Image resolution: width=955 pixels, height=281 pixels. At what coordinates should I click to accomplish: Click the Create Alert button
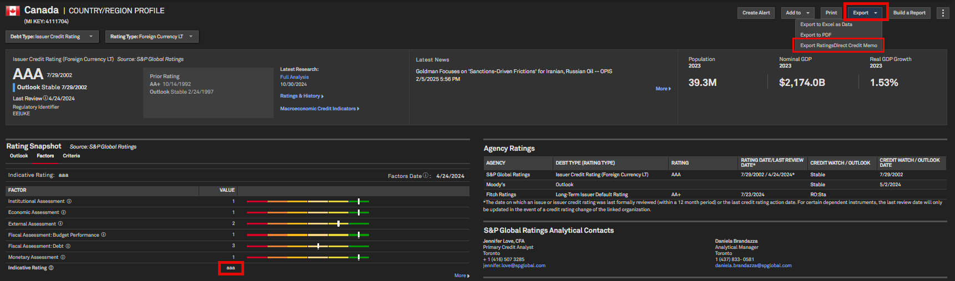click(x=756, y=13)
